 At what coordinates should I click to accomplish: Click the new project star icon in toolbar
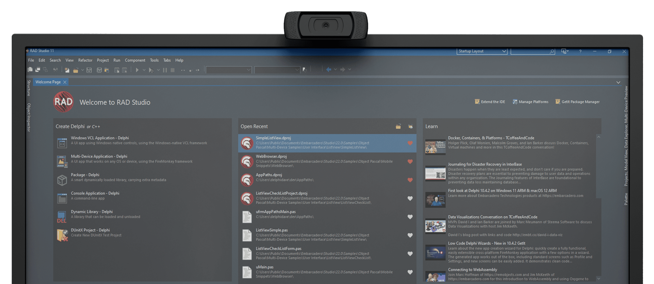tap(67, 70)
